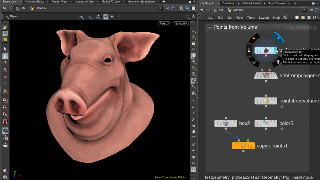The height and width of the screenshot is (180, 320).
Task: Toggle lock camera to view icon
Action: 193,43
